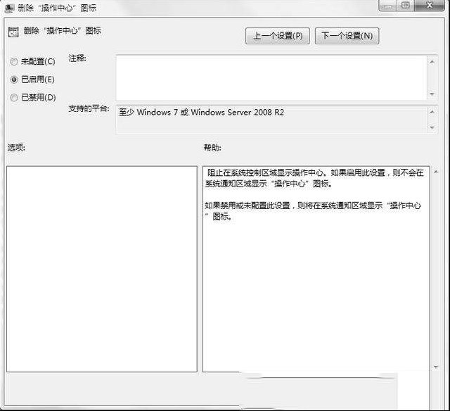The height and width of the screenshot is (411, 450).
Task: Click the 下一个设置(N) button
Action: [347, 36]
